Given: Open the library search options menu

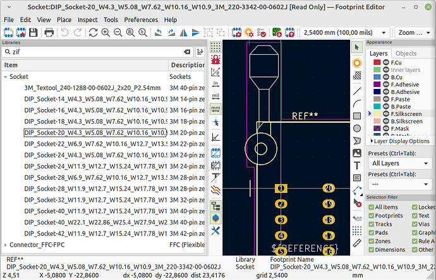Looking at the screenshot, I should 200,52.
